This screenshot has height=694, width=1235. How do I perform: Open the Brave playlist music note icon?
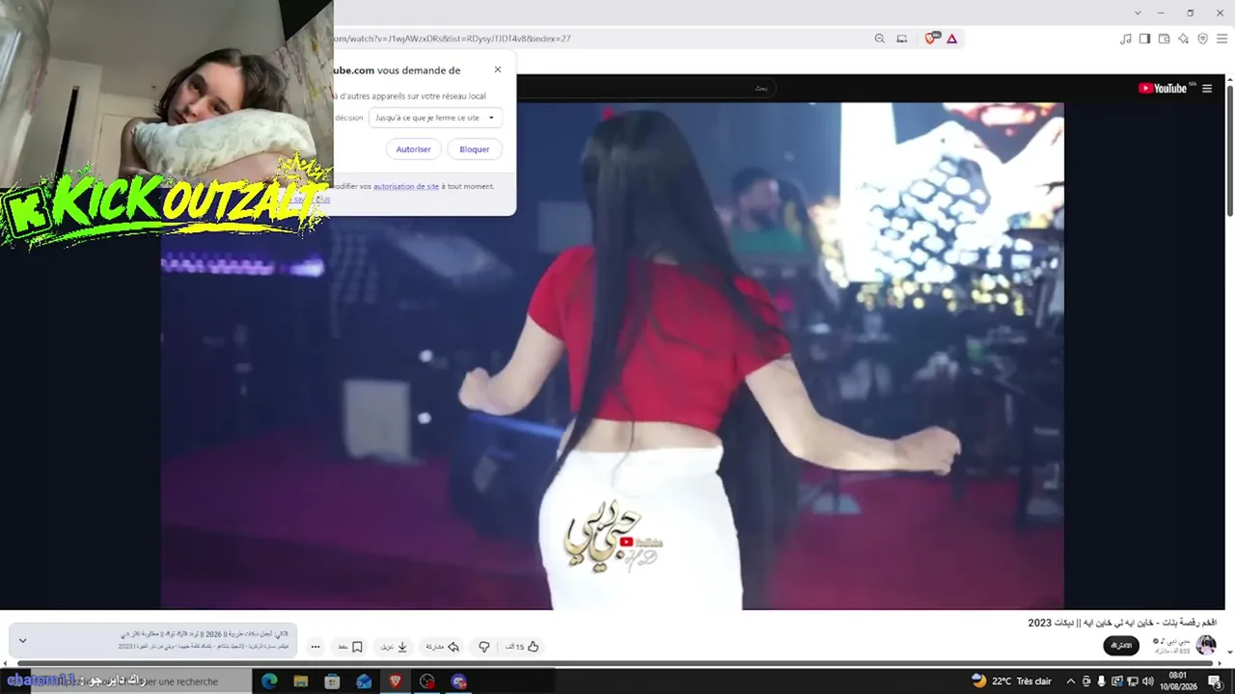pyautogui.click(x=1125, y=39)
